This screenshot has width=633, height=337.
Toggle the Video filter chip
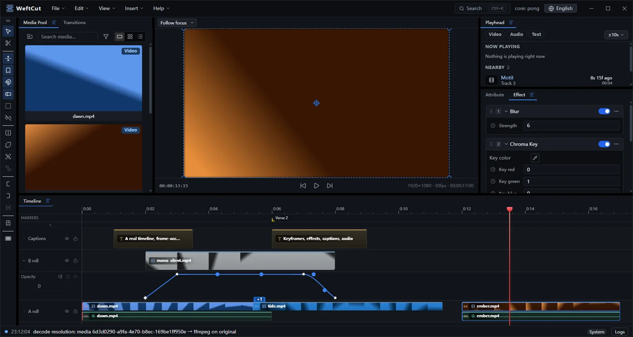495,34
